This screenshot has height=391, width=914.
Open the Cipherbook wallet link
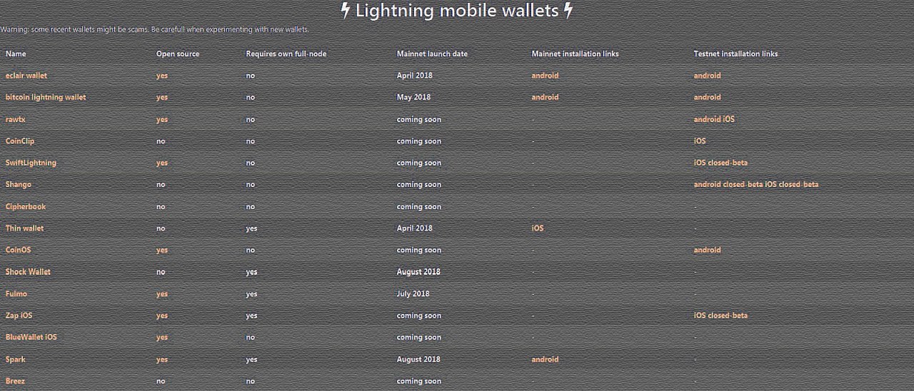pos(26,207)
